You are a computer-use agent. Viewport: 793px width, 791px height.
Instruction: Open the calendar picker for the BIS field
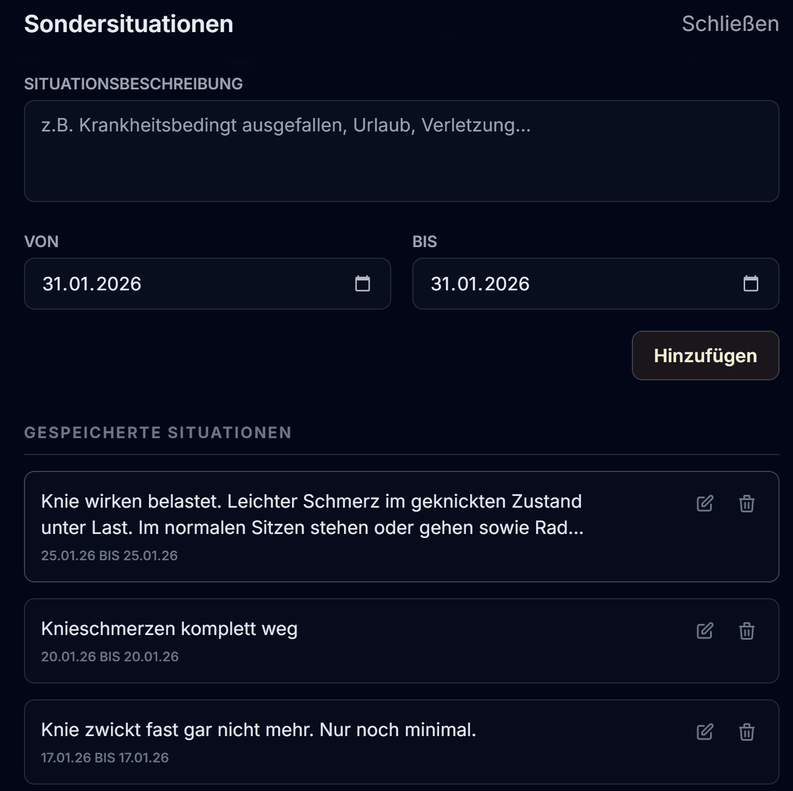coord(750,284)
